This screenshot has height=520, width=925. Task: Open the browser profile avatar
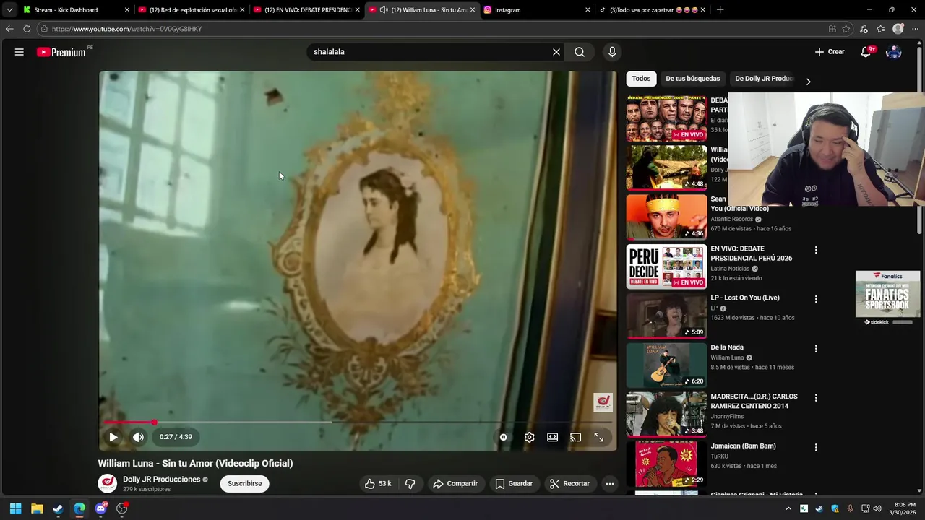898,29
